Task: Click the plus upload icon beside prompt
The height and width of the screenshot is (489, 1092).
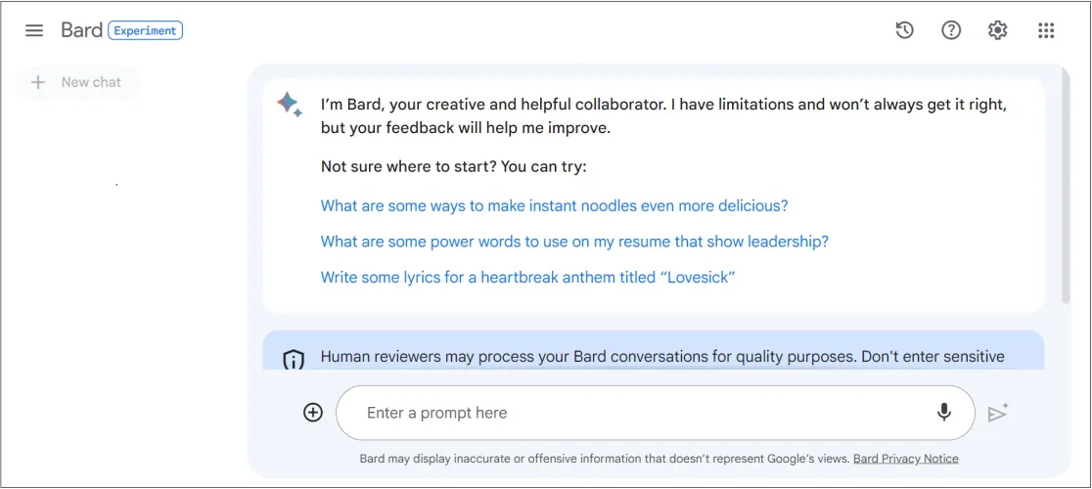Action: click(x=313, y=413)
